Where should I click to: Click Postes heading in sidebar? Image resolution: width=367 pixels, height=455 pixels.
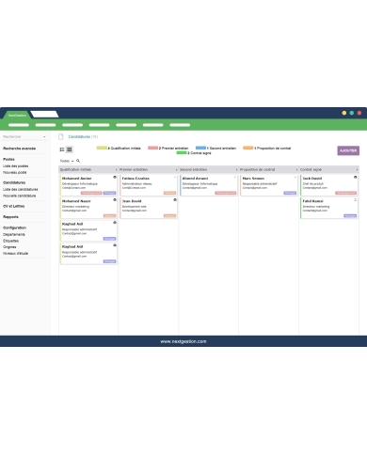(x=8, y=160)
